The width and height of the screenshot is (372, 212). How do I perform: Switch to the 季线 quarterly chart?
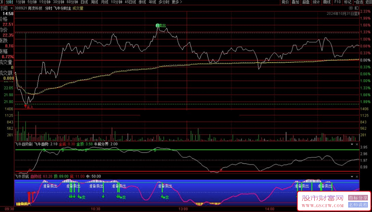point(142,2)
